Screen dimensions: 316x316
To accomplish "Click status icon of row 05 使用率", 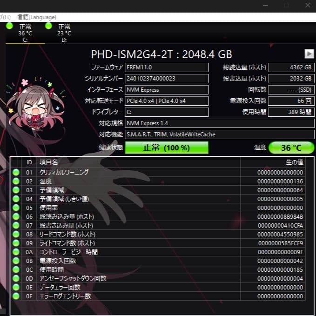I will click(x=16, y=208).
